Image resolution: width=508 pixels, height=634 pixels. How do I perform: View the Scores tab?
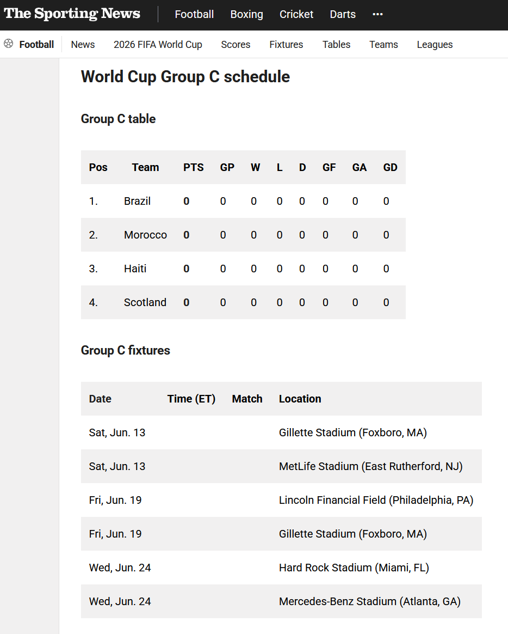236,45
